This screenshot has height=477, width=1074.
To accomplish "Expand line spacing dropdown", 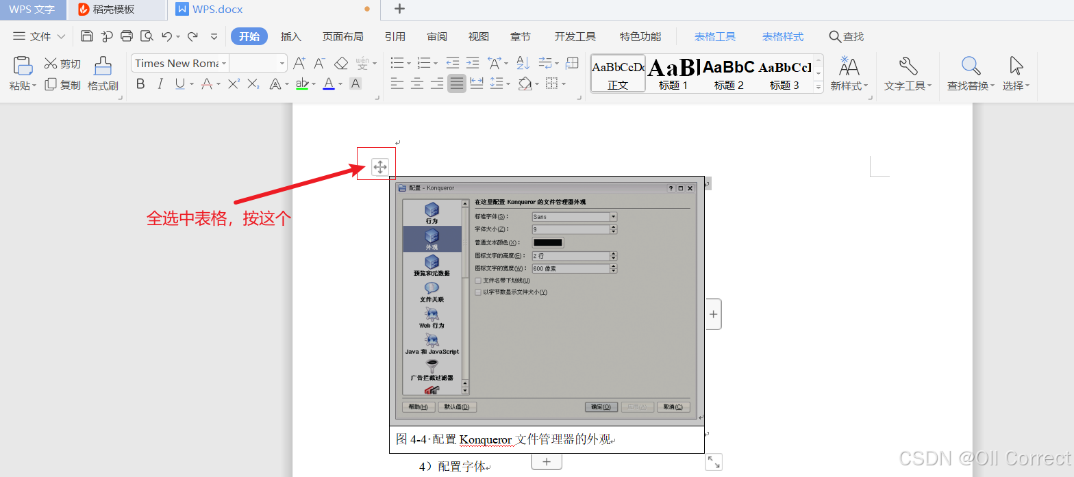I will coord(509,85).
